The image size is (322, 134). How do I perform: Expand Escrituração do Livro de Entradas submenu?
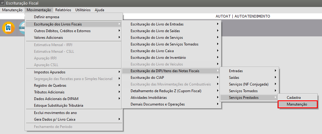pyautogui.click(x=157, y=24)
